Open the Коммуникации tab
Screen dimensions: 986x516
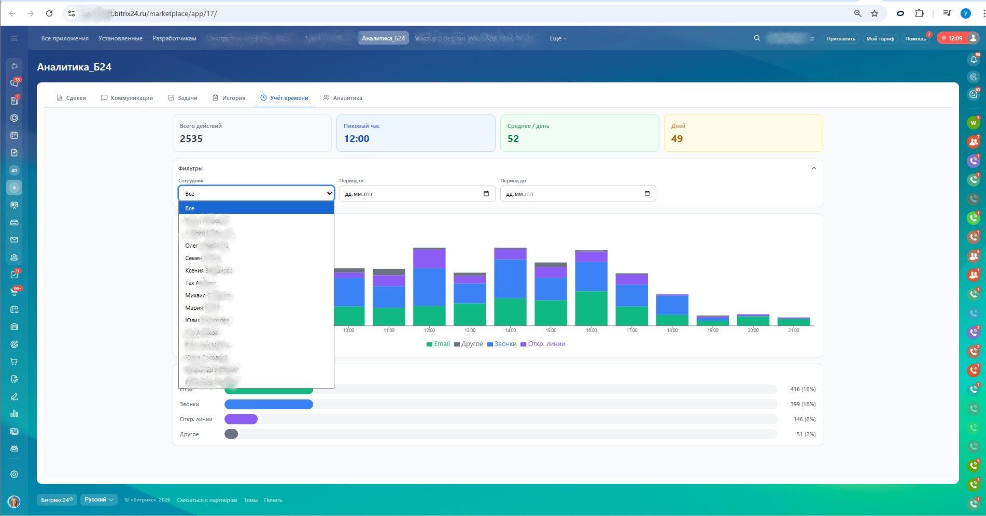click(127, 98)
